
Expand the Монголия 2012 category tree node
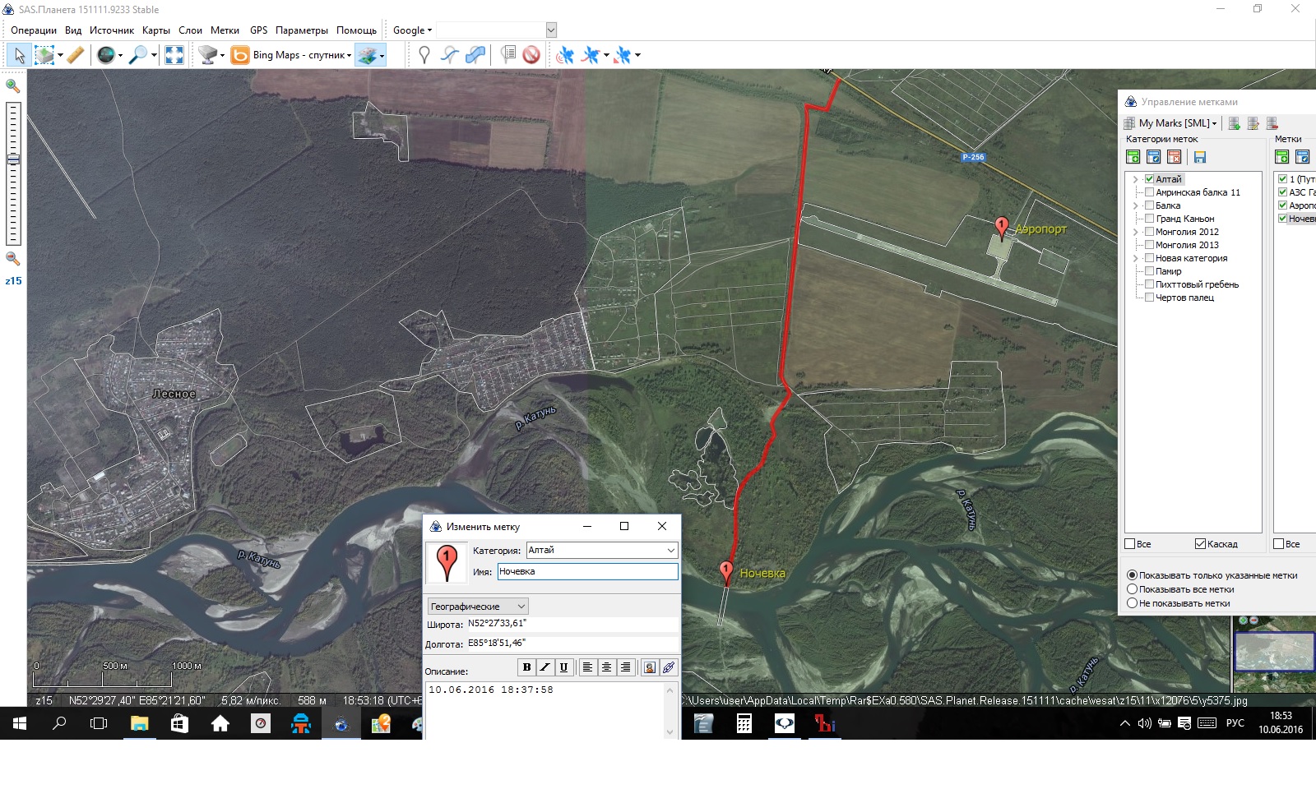pos(1135,232)
